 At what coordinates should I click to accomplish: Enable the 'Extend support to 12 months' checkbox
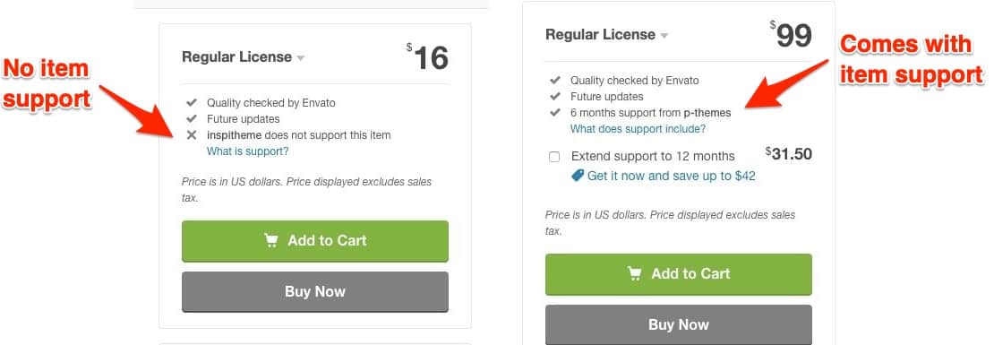point(554,157)
